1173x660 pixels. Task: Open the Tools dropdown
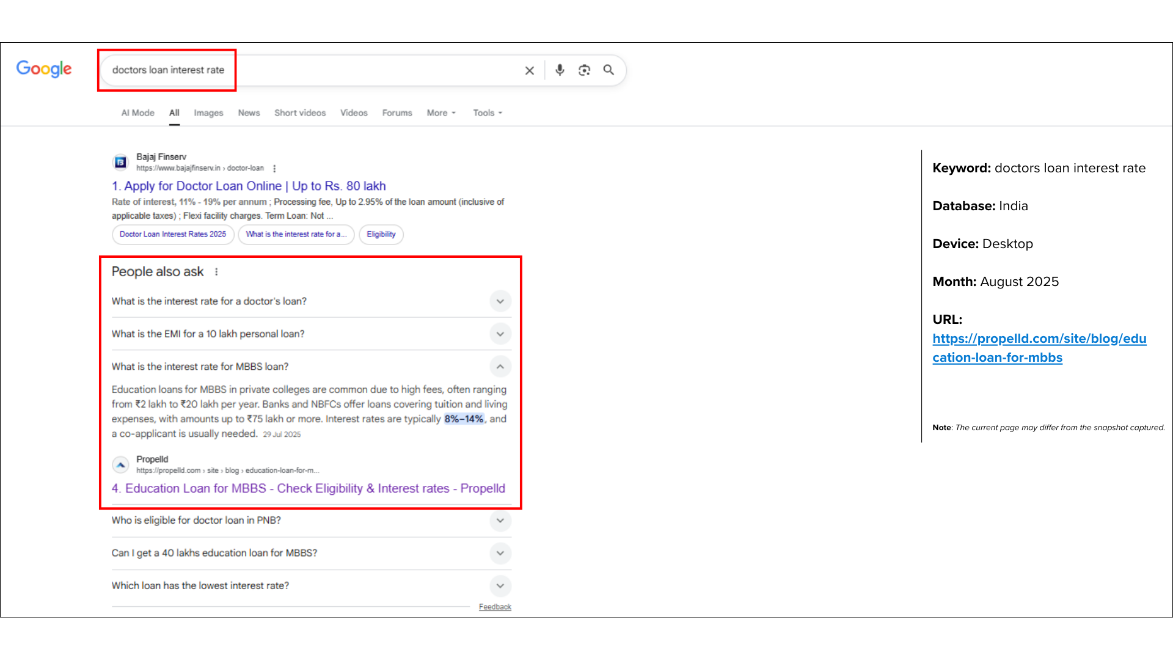[488, 113]
